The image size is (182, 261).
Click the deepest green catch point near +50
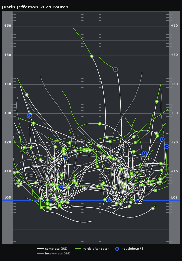tap(92, 56)
